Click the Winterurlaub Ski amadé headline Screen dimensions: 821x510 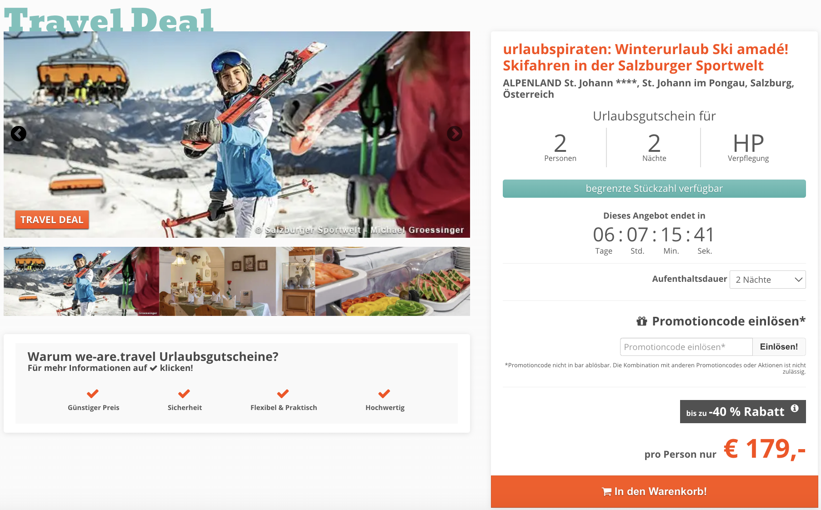[646, 57]
